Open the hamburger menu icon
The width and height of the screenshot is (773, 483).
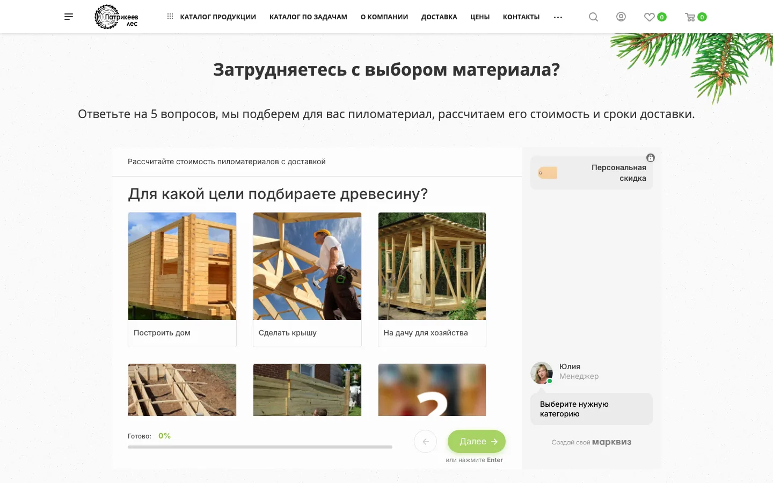69,17
